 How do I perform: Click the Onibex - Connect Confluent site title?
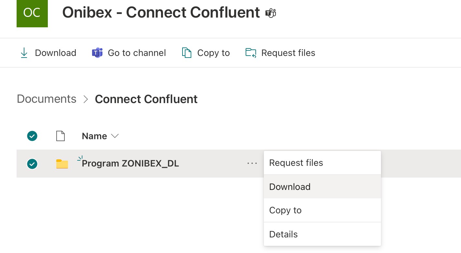(x=161, y=13)
